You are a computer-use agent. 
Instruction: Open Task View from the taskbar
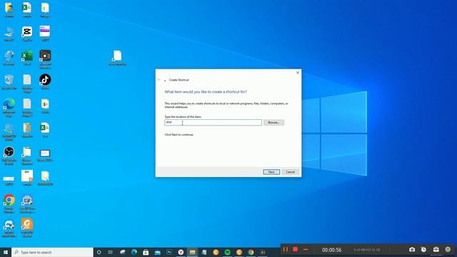[x=111, y=252]
